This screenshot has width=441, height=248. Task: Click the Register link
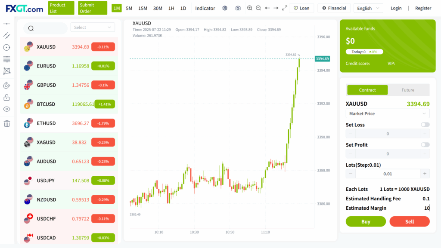[x=423, y=8]
